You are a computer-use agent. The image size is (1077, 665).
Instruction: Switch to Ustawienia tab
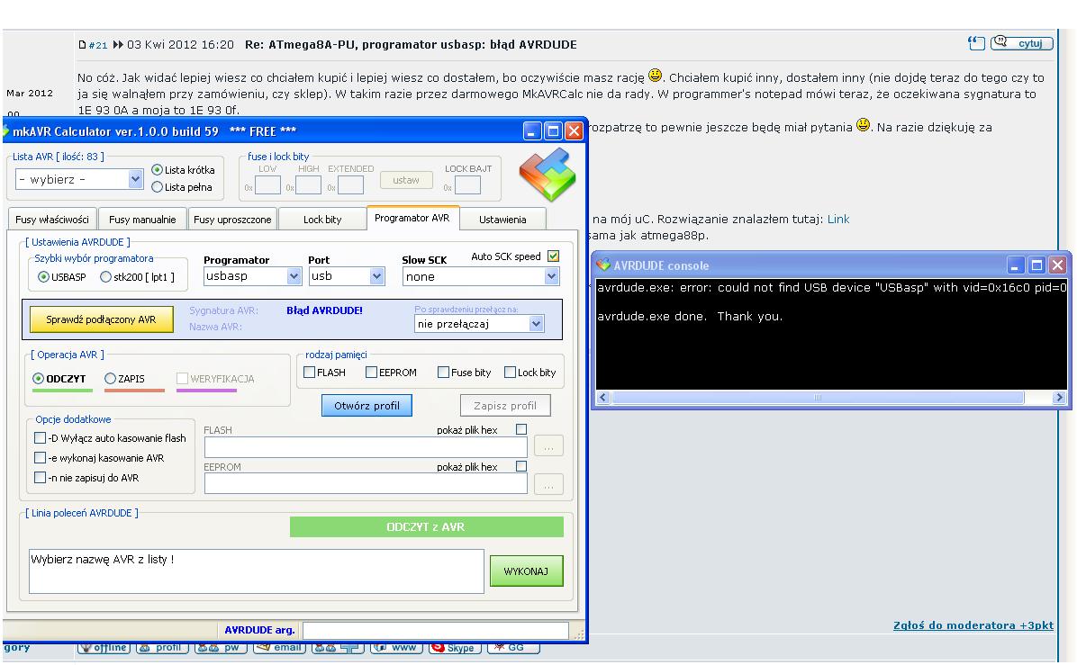(x=502, y=219)
